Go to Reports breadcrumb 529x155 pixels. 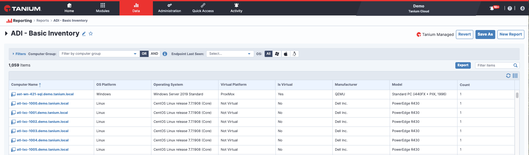[43, 21]
